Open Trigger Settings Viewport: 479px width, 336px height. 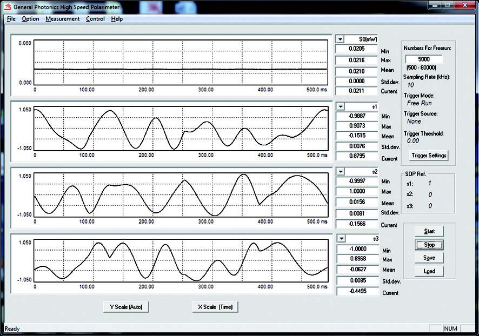tap(429, 156)
